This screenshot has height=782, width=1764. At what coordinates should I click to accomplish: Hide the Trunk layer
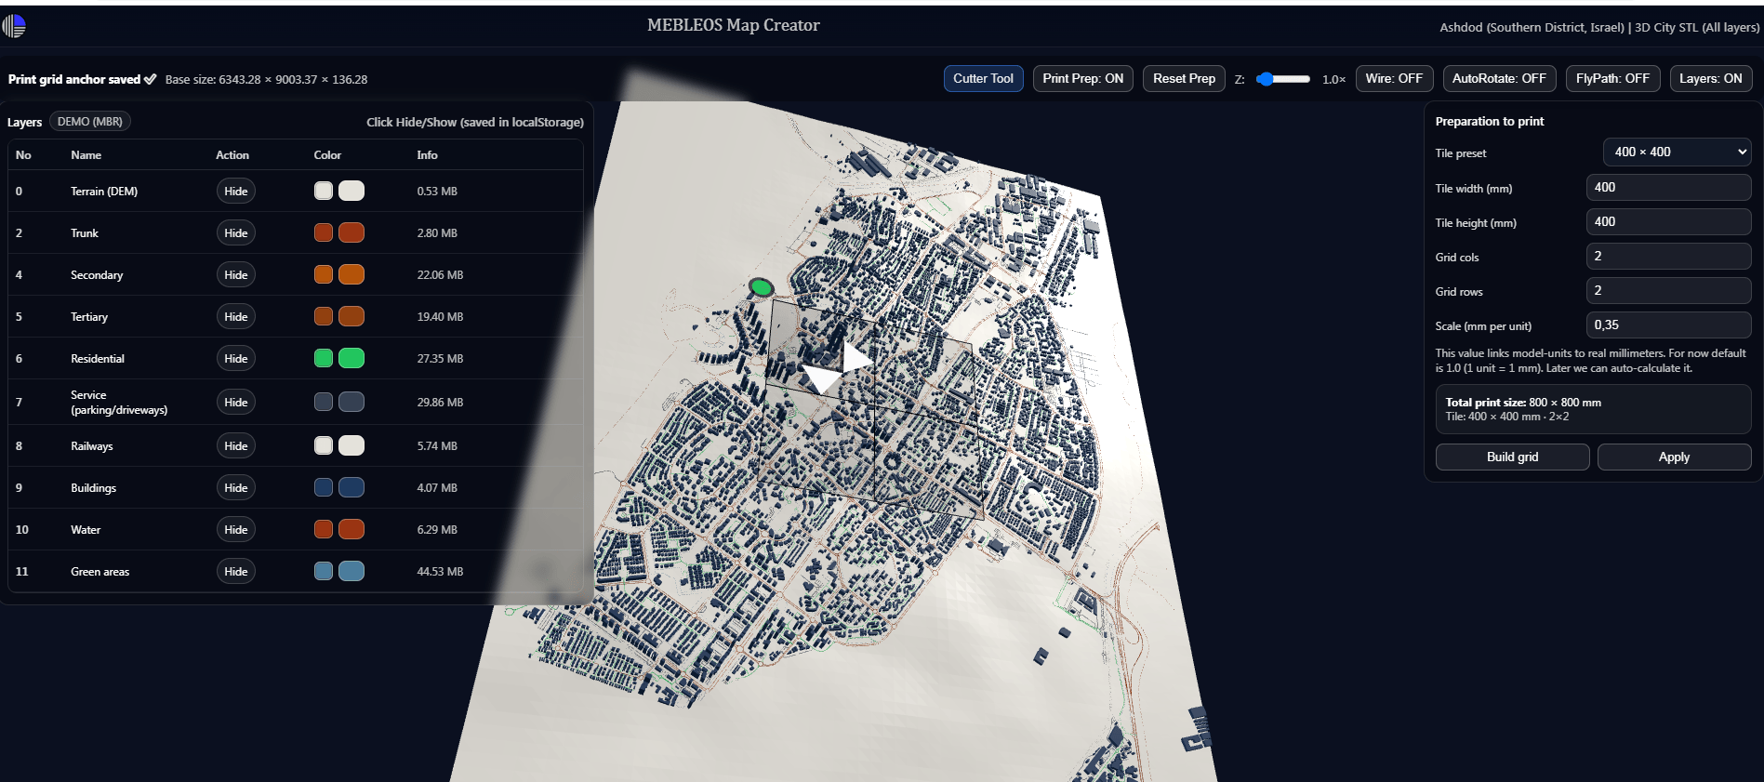coord(236,232)
